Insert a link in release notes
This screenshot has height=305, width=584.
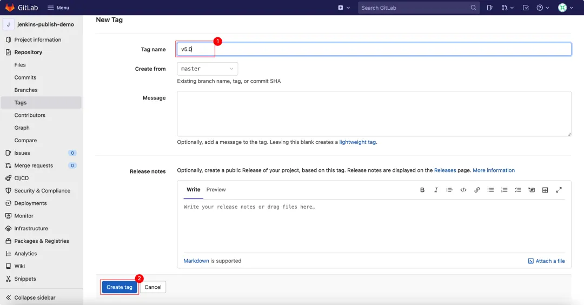click(477, 190)
